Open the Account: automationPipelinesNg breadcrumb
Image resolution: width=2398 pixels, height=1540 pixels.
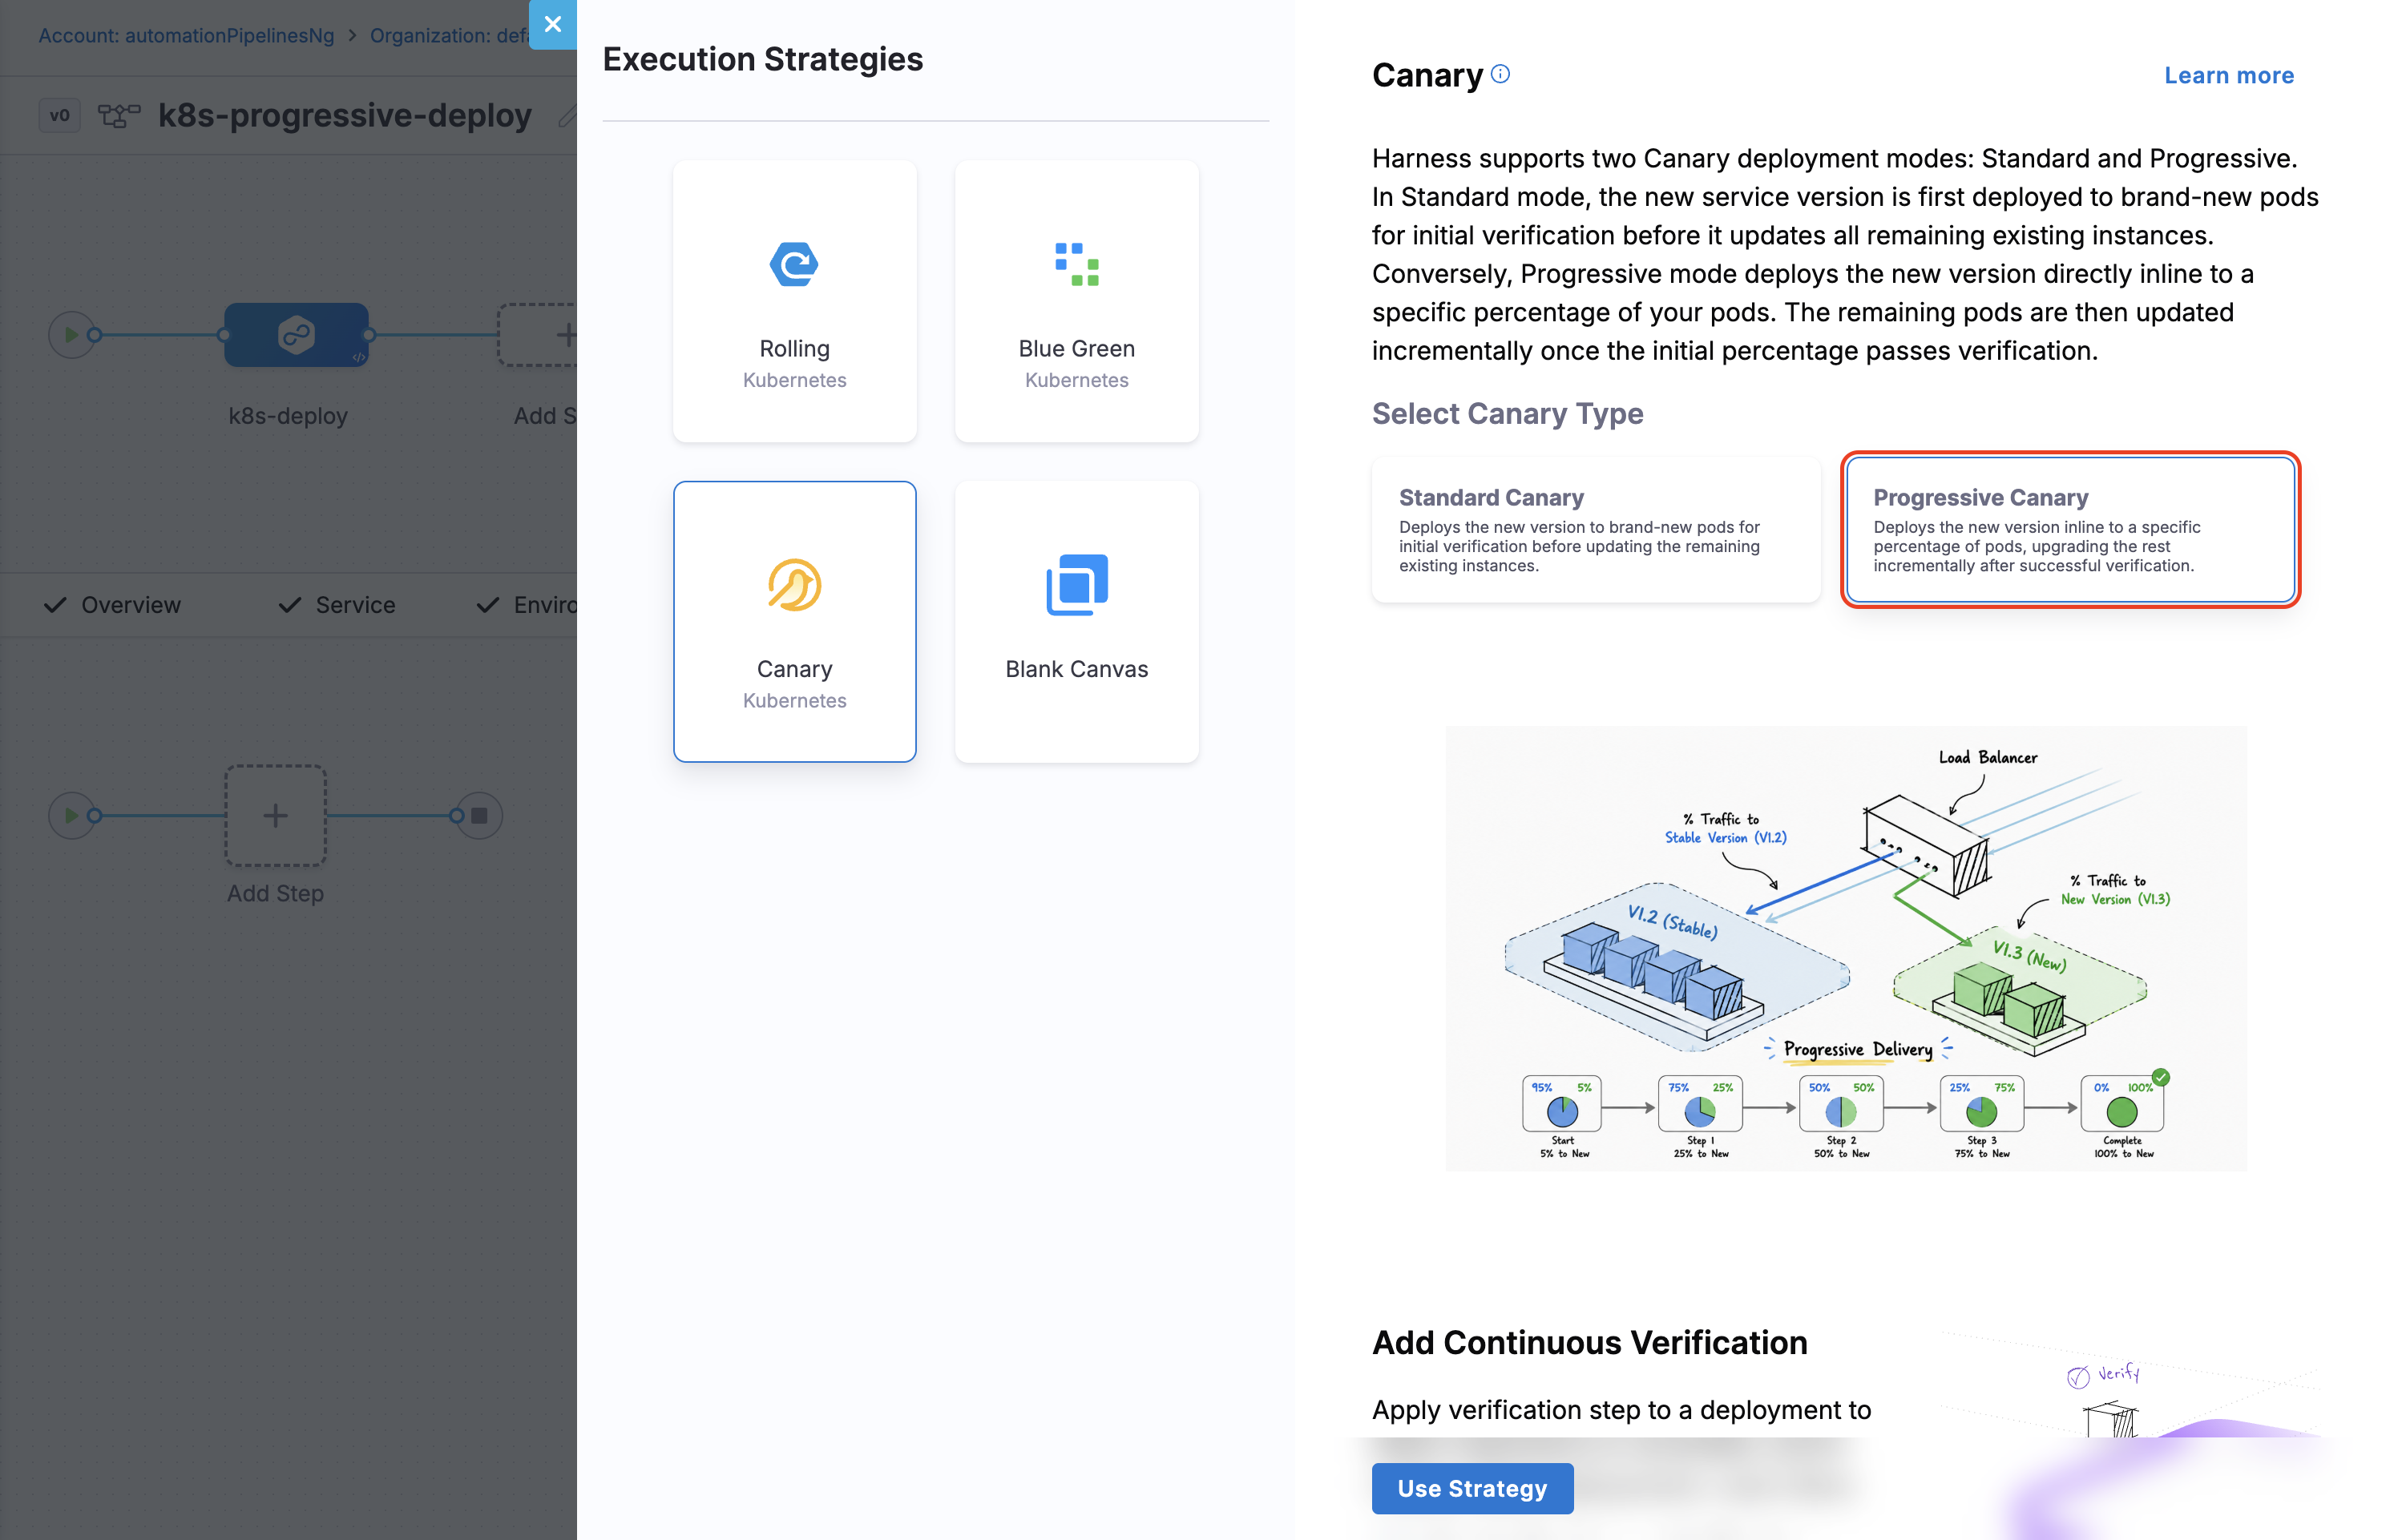pyautogui.click(x=186, y=35)
